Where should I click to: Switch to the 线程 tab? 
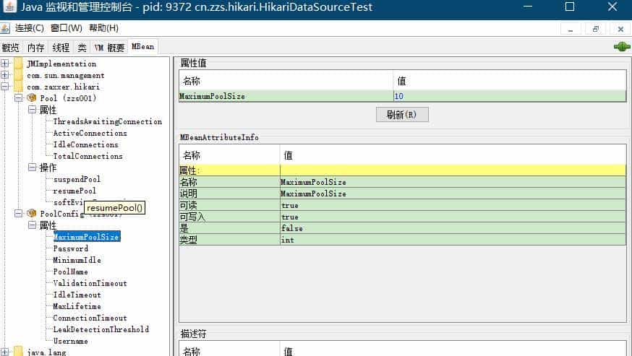click(x=61, y=48)
